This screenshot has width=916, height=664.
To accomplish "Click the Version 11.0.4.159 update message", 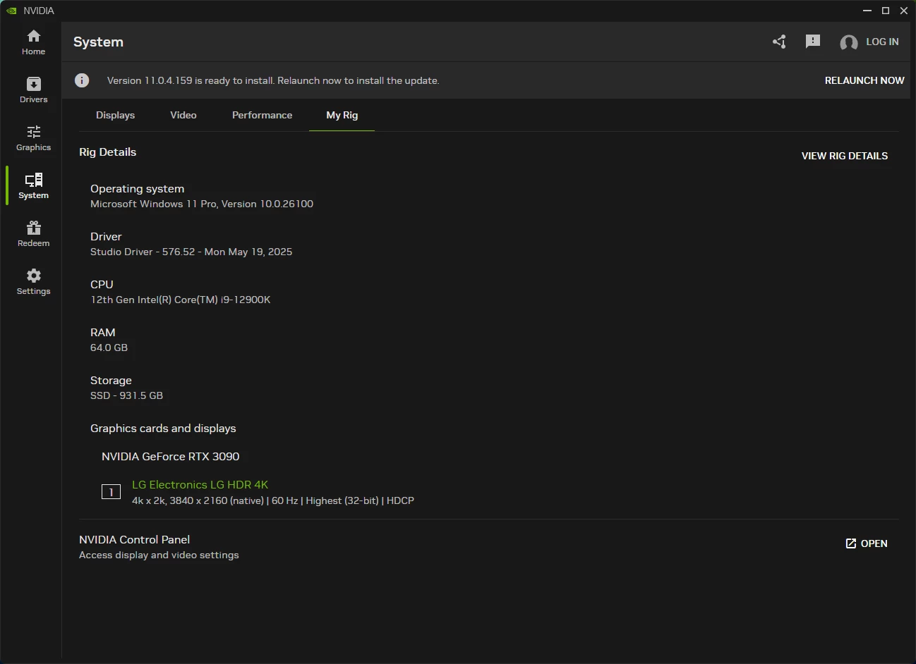I will (273, 80).
